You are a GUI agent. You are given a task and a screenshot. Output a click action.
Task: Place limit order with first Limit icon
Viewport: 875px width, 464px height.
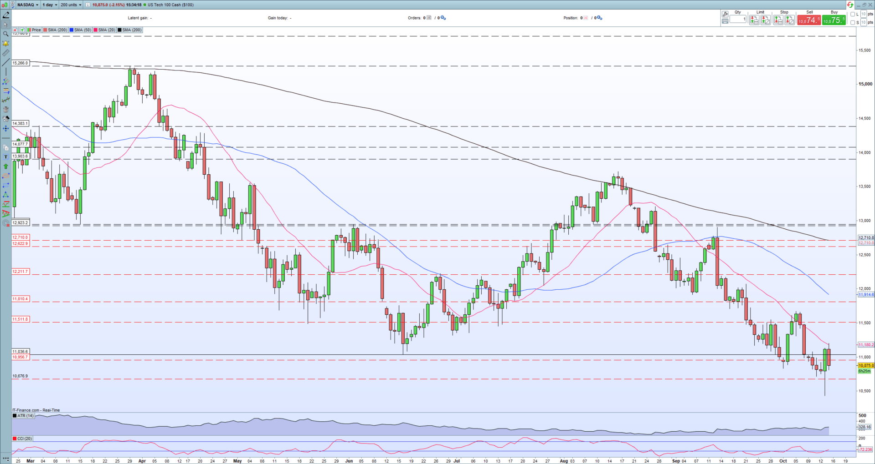754,20
